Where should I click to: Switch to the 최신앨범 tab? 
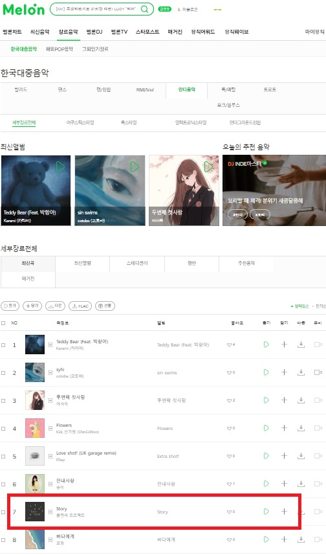[x=82, y=264]
